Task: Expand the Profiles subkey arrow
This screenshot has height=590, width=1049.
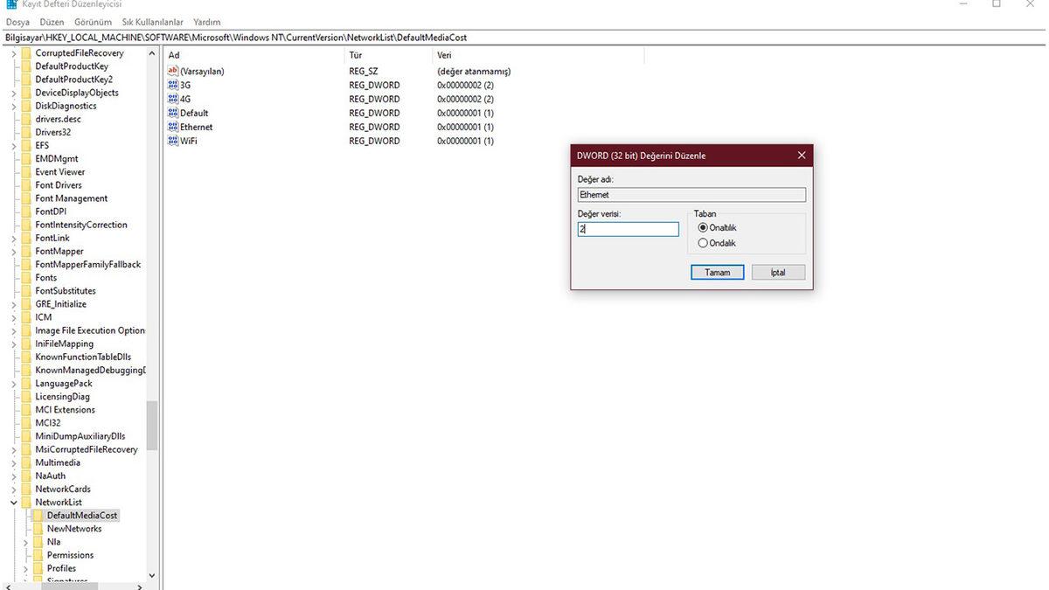Action: (x=25, y=569)
